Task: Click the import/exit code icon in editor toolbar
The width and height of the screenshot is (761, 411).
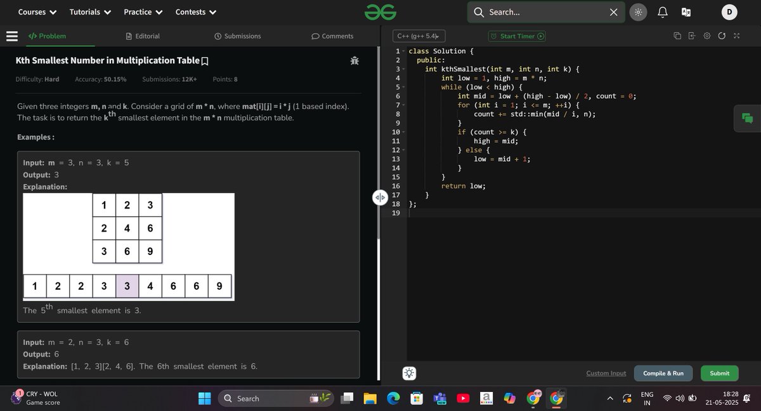Action: click(691, 36)
